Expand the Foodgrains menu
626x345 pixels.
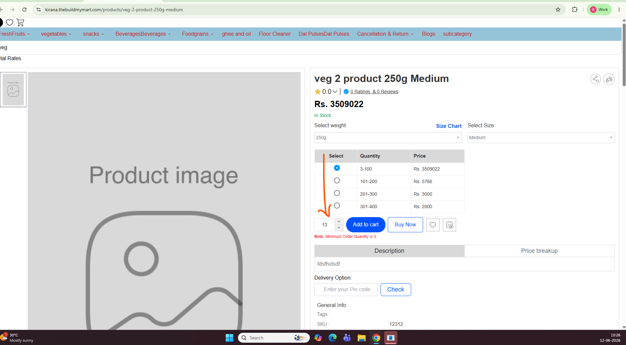198,34
